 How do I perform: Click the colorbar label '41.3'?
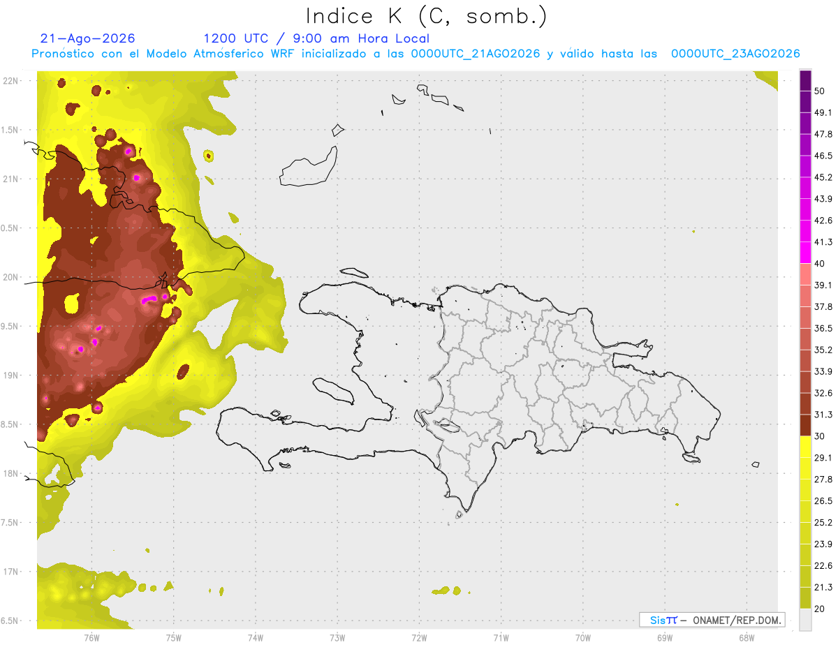(823, 242)
